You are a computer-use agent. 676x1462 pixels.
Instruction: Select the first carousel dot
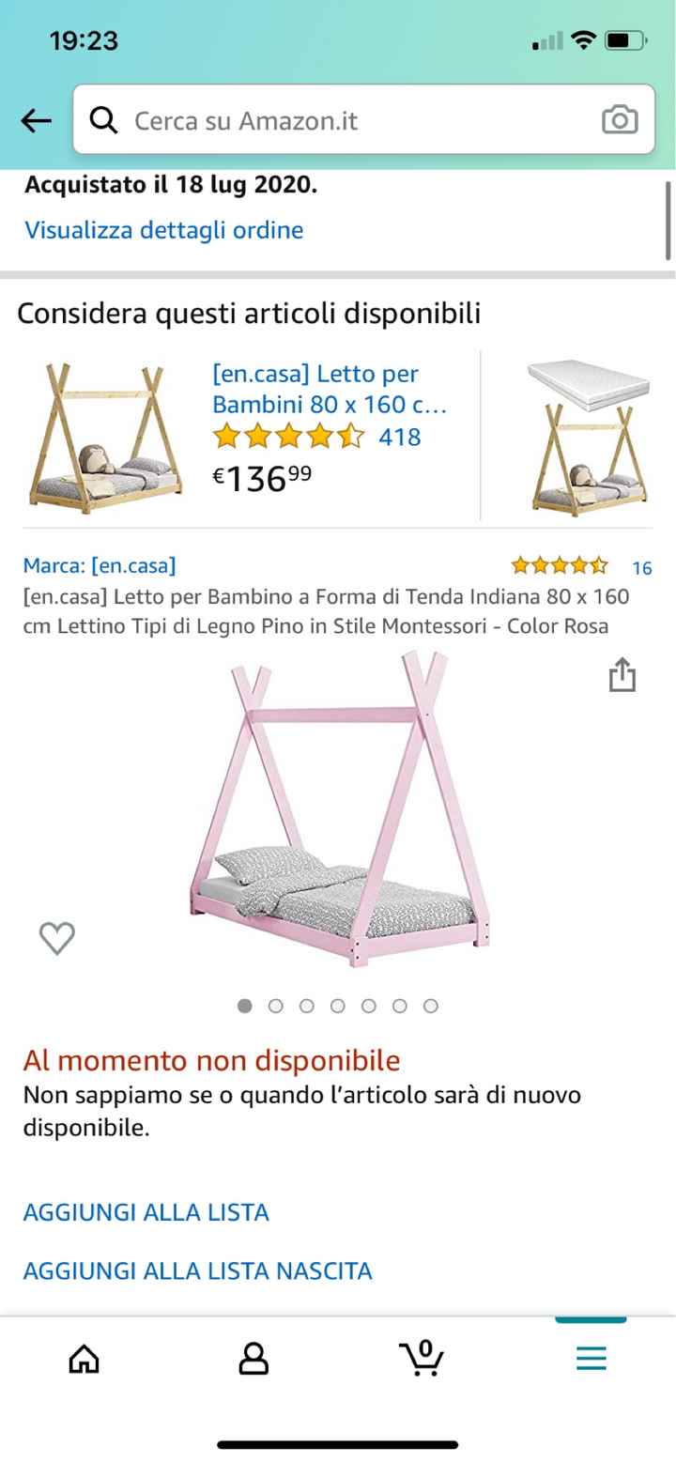(x=245, y=1006)
